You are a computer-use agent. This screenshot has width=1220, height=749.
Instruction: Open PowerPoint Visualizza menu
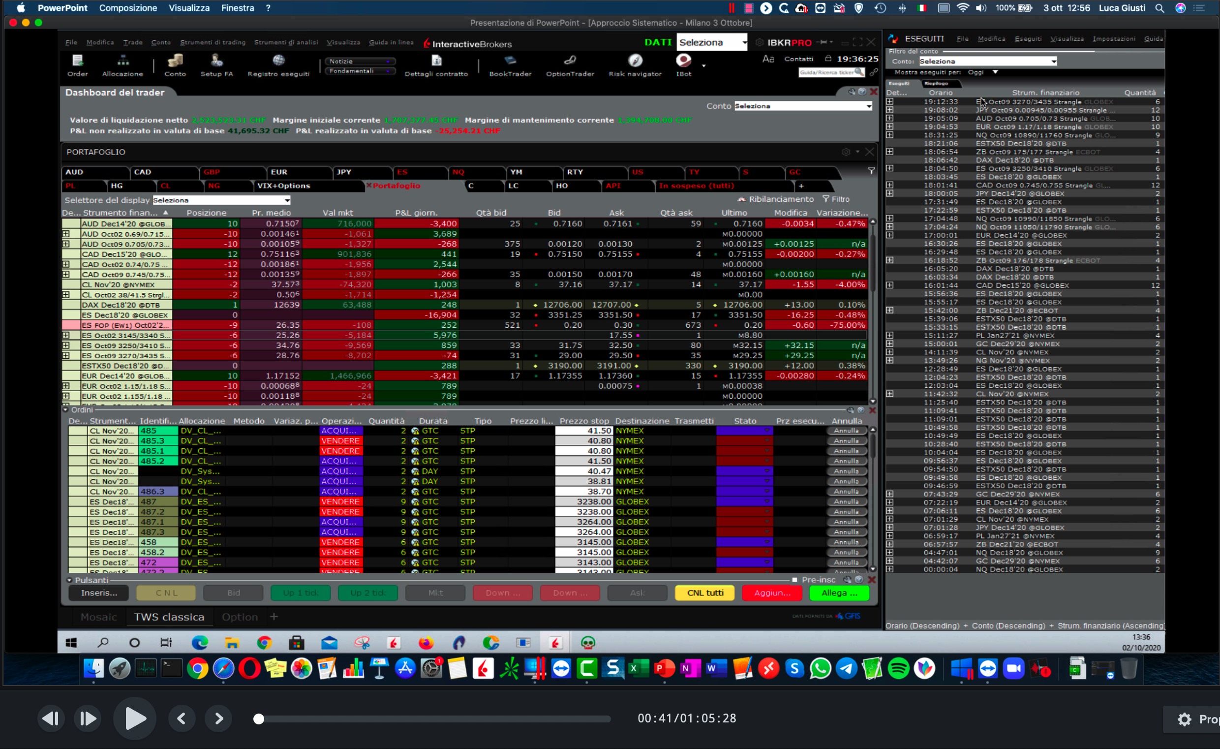[x=188, y=8]
